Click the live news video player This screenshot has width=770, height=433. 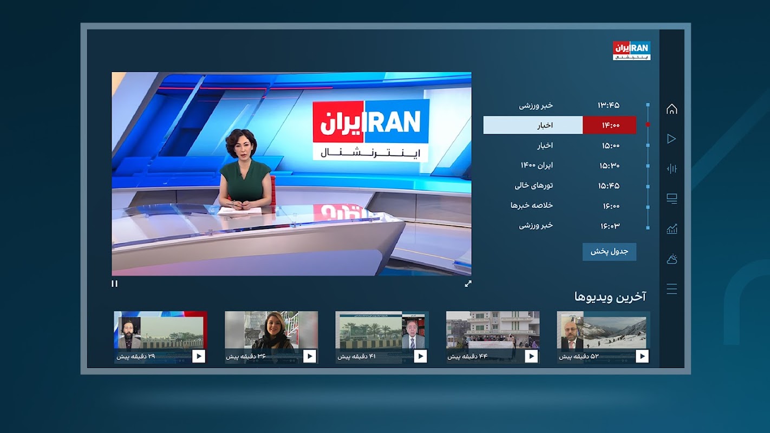[x=291, y=174]
